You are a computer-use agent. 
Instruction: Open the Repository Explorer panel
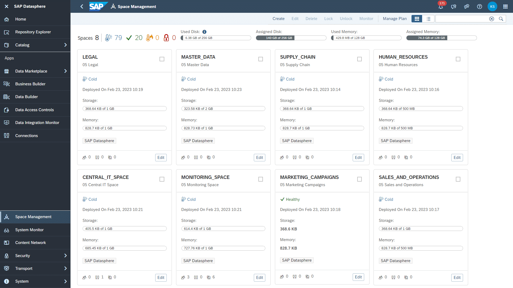33,32
